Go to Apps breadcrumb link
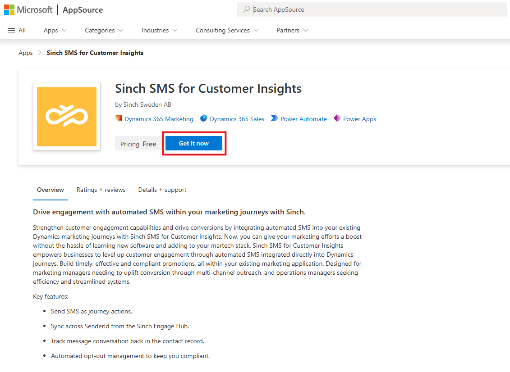 tap(26, 53)
